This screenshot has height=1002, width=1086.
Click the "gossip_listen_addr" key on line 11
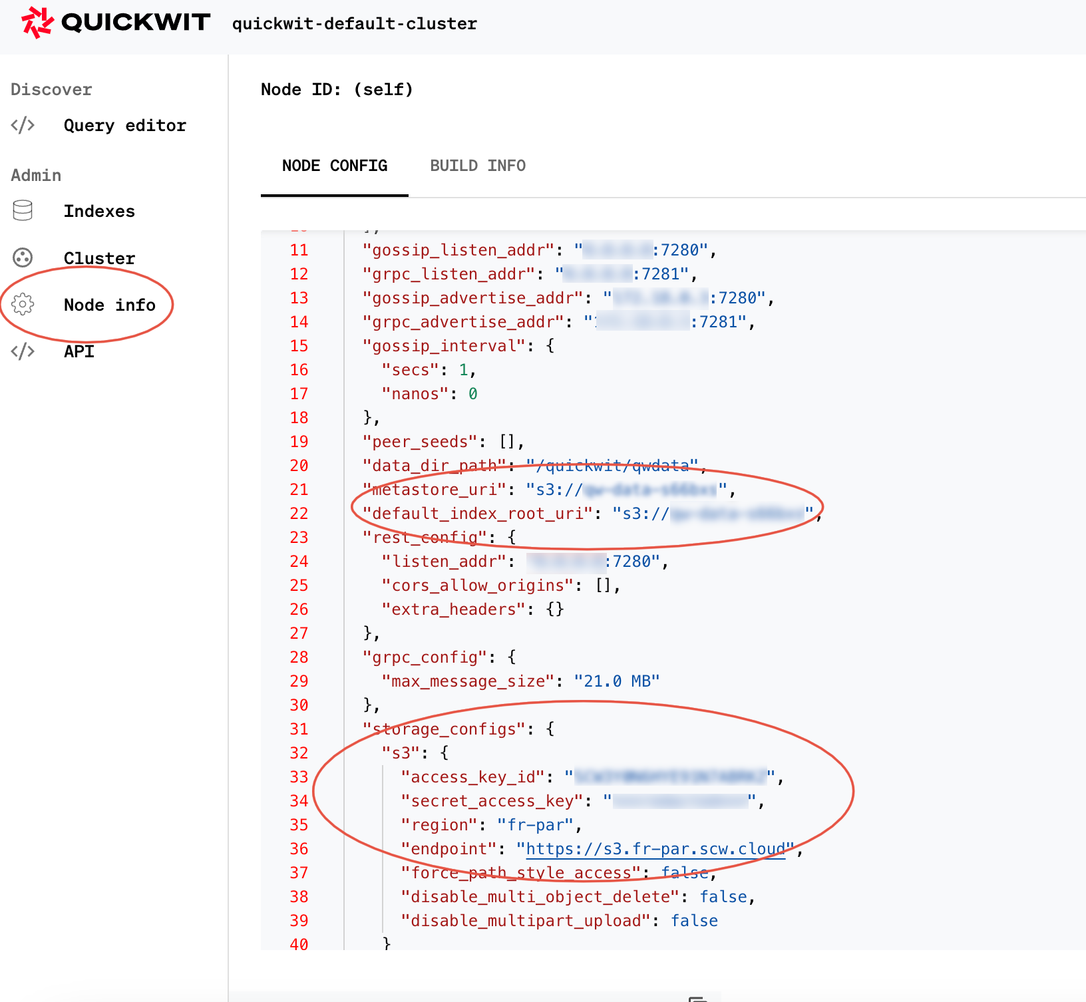coord(458,250)
